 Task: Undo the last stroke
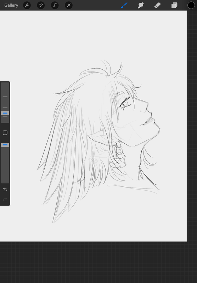pyautogui.click(x=5, y=189)
